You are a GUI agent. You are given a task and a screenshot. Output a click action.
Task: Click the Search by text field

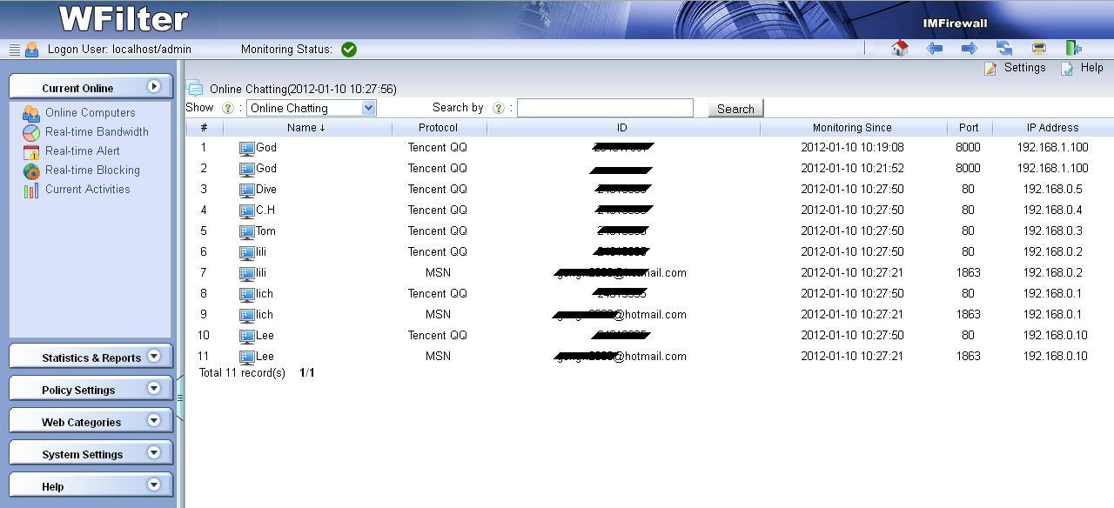pos(605,108)
